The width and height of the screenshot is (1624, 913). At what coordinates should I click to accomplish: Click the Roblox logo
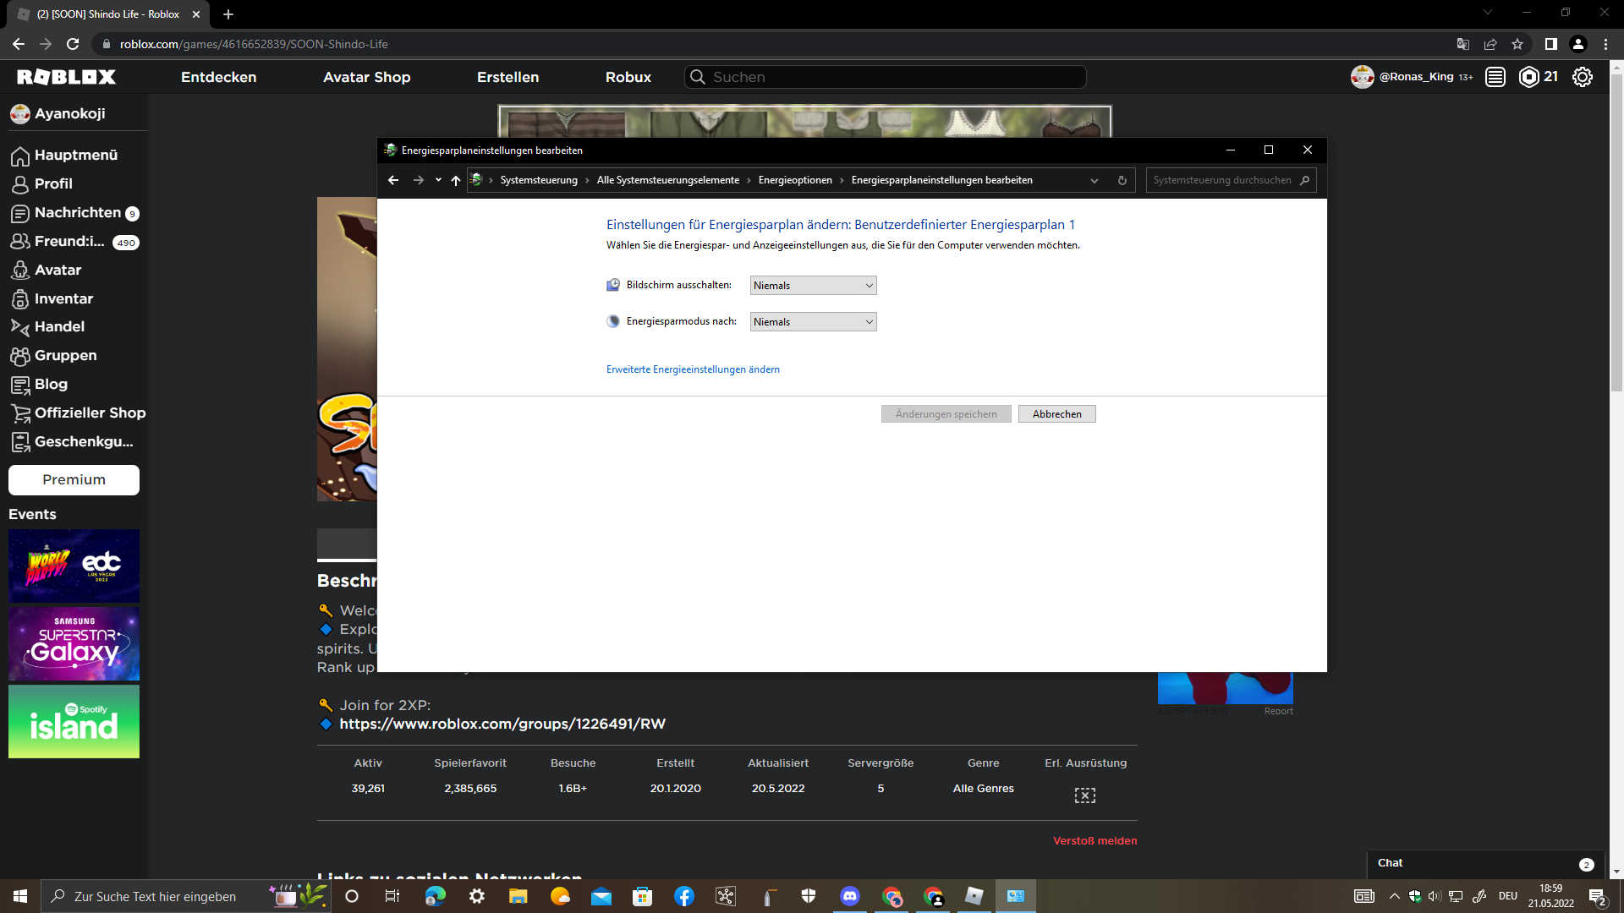[x=66, y=77]
